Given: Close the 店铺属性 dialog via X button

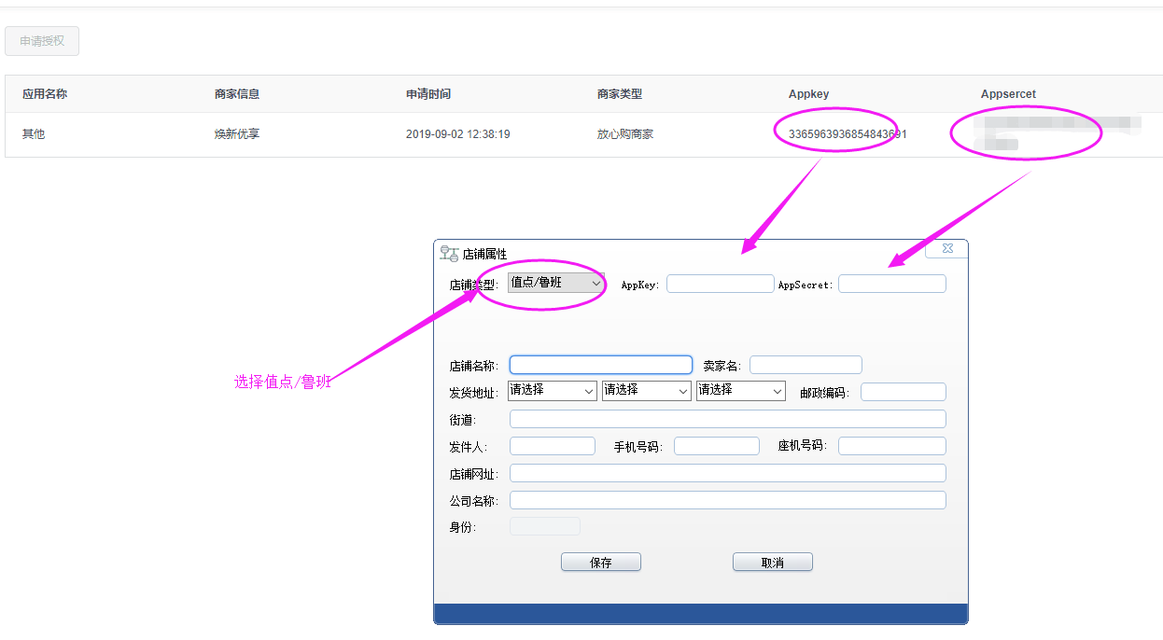Looking at the screenshot, I should [947, 248].
